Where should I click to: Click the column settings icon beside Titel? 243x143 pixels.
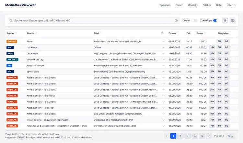[x=162, y=33]
